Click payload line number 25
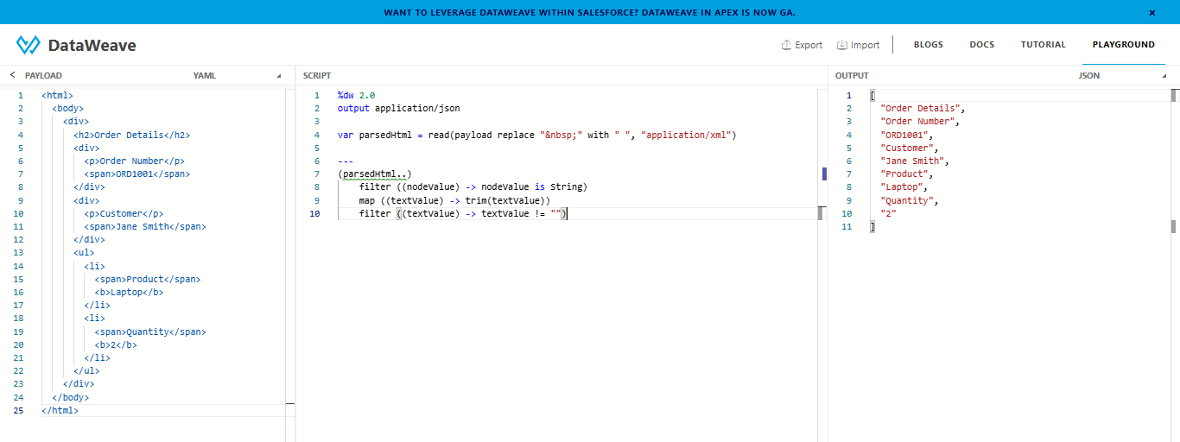The height and width of the screenshot is (442, 1180). [18, 410]
